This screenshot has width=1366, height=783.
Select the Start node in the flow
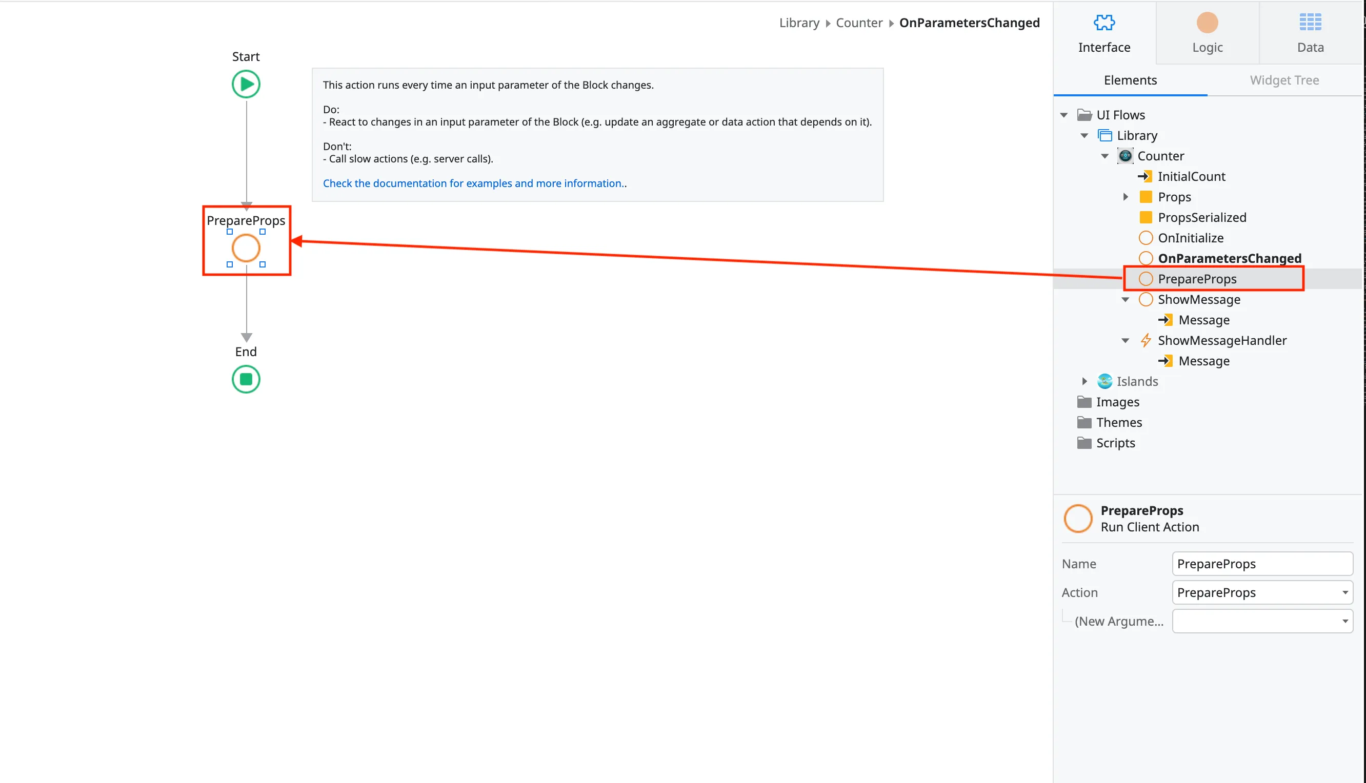click(246, 84)
